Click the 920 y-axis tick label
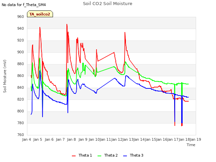 pyautogui.click(x=21, y=40)
